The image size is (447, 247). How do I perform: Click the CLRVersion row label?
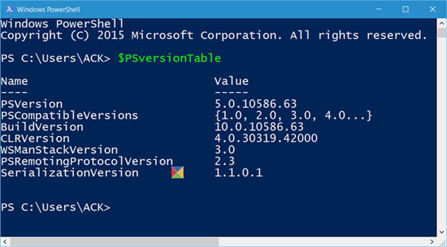pyautogui.click(x=35, y=138)
